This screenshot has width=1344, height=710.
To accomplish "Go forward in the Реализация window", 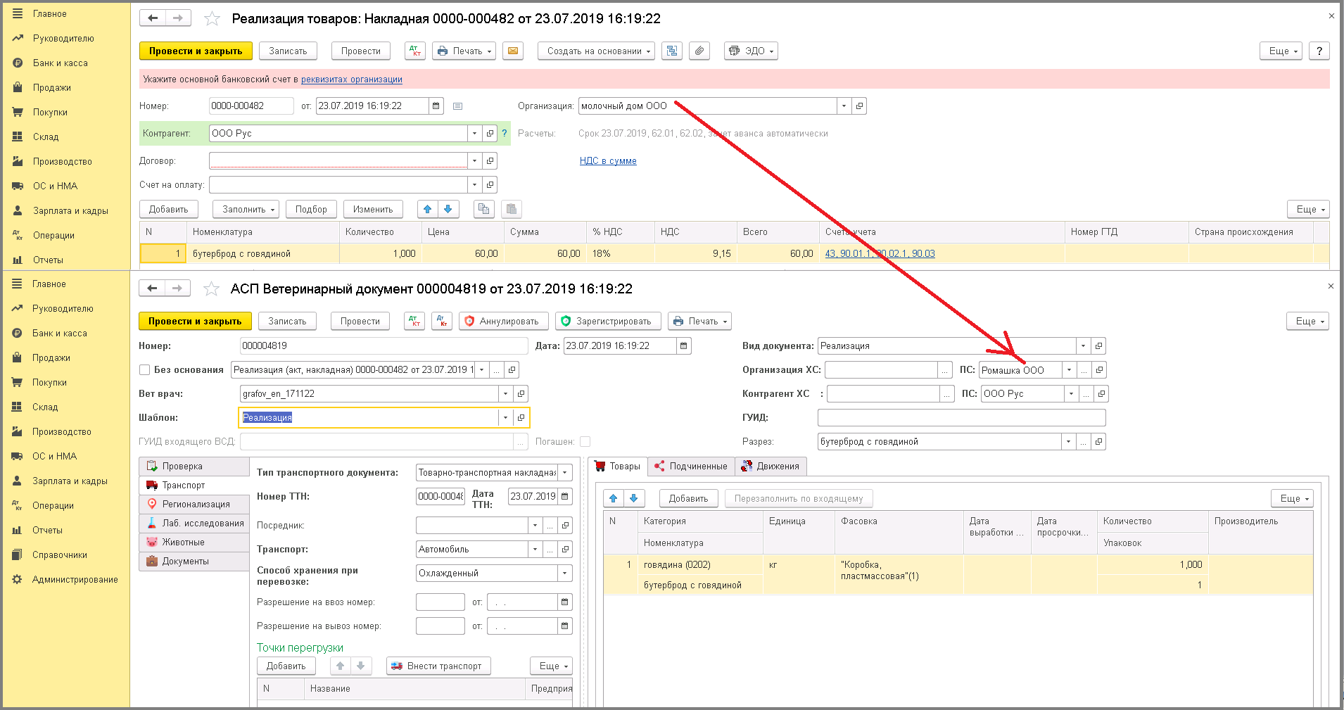I will (x=178, y=18).
